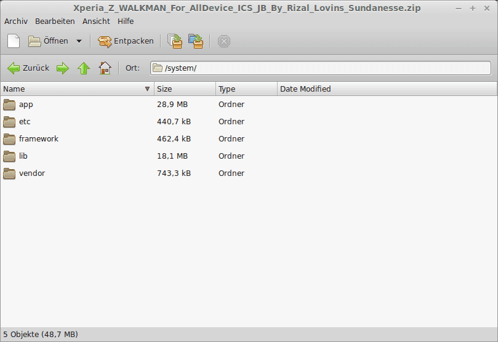Expand the Öffnen recent files dropdown arrow

(79, 41)
